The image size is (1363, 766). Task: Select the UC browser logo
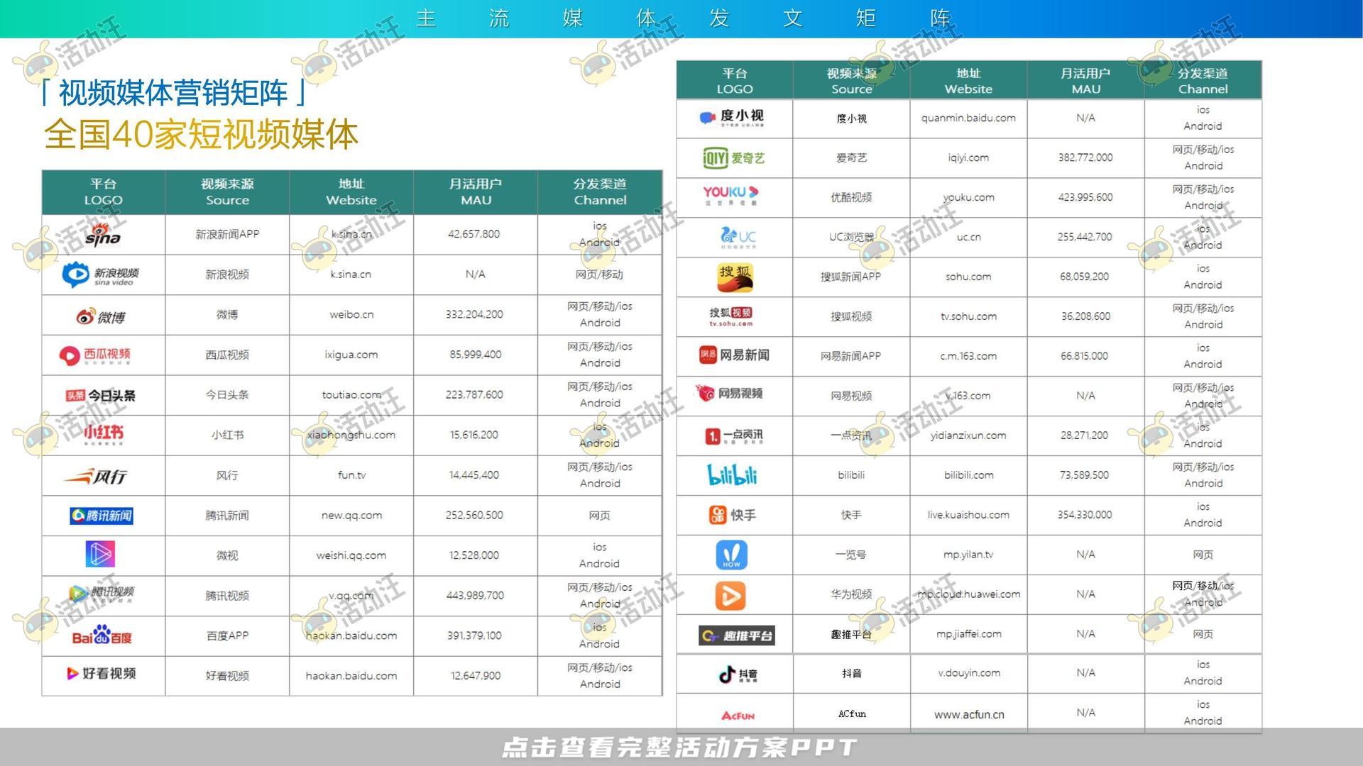(x=738, y=237)
